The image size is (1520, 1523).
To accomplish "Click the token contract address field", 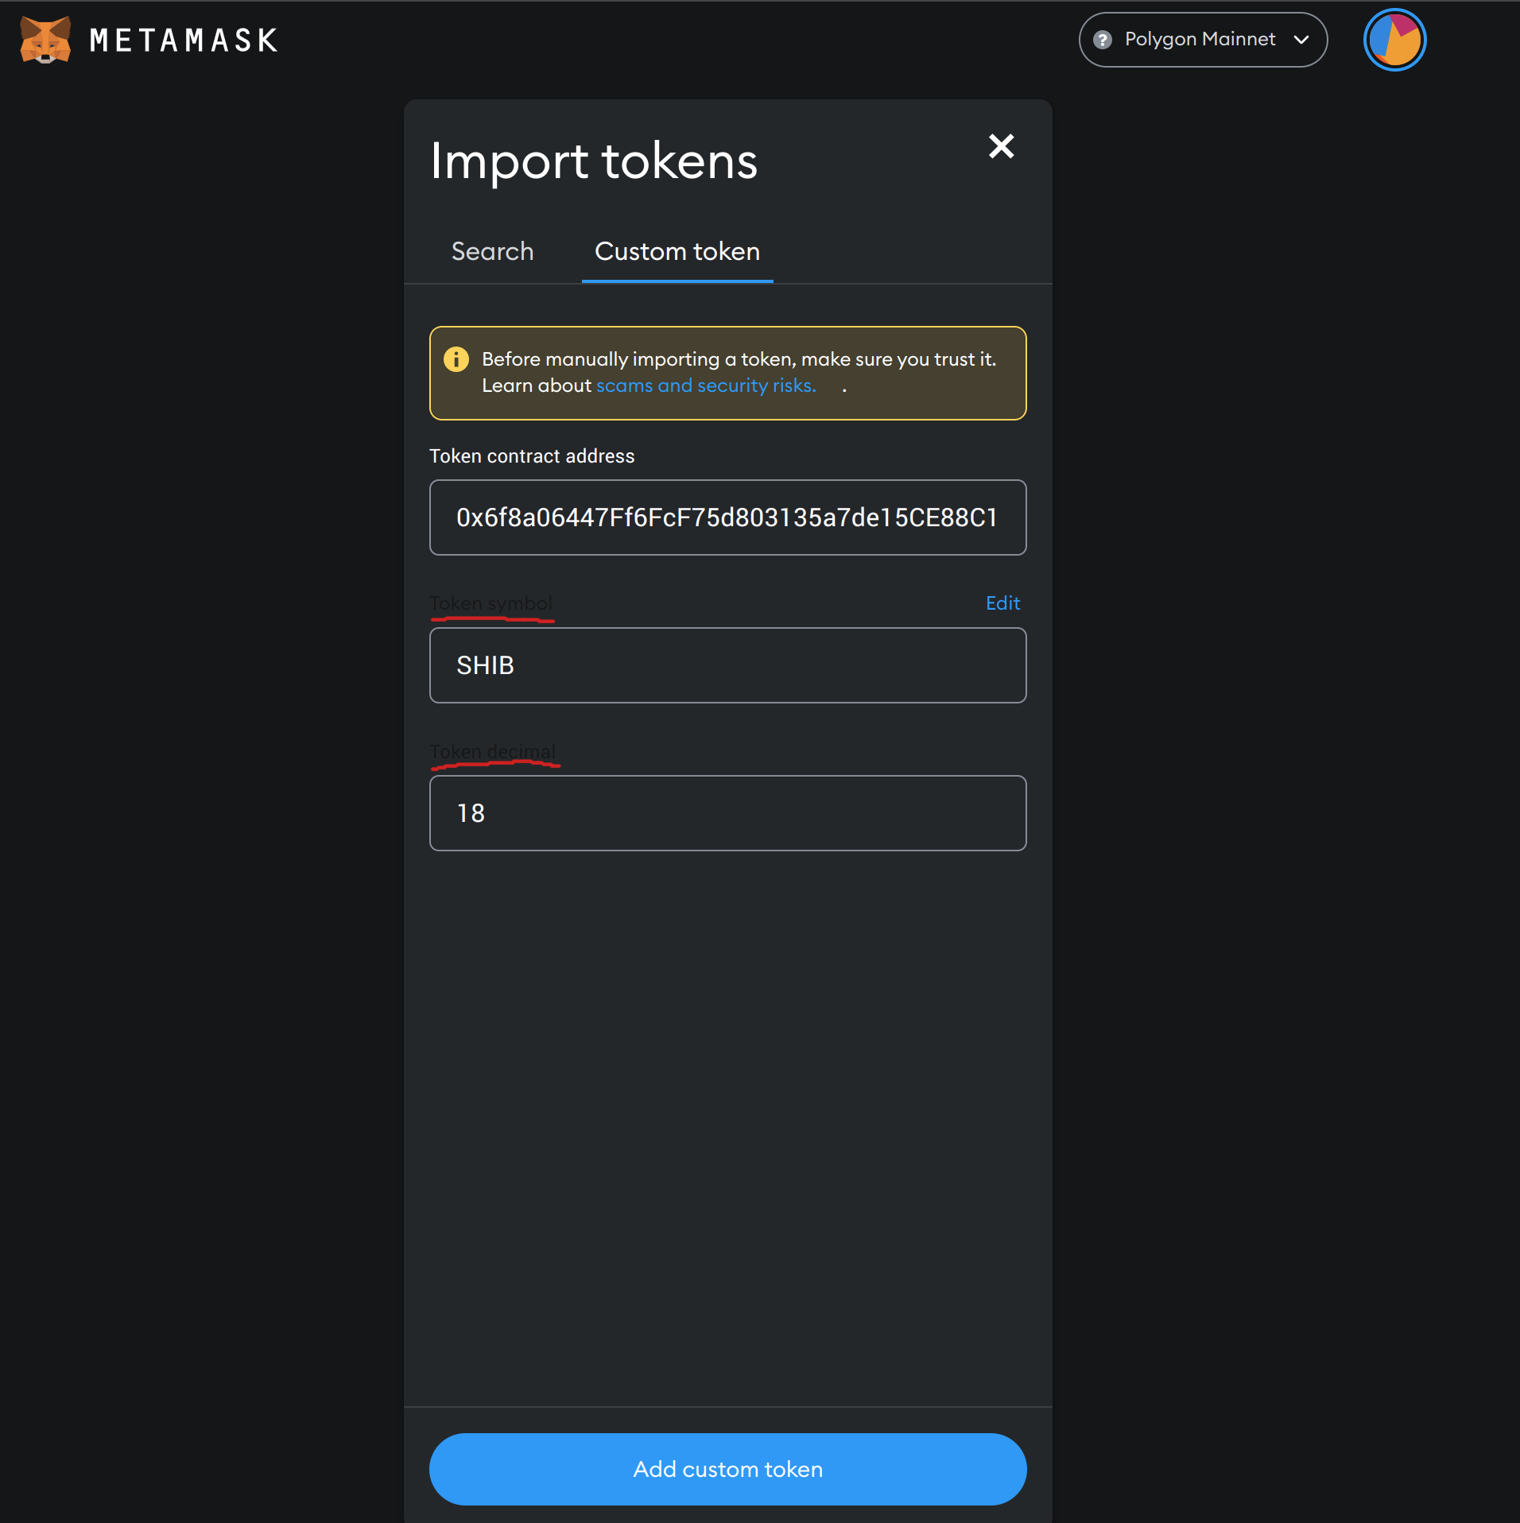I will 727,517.
